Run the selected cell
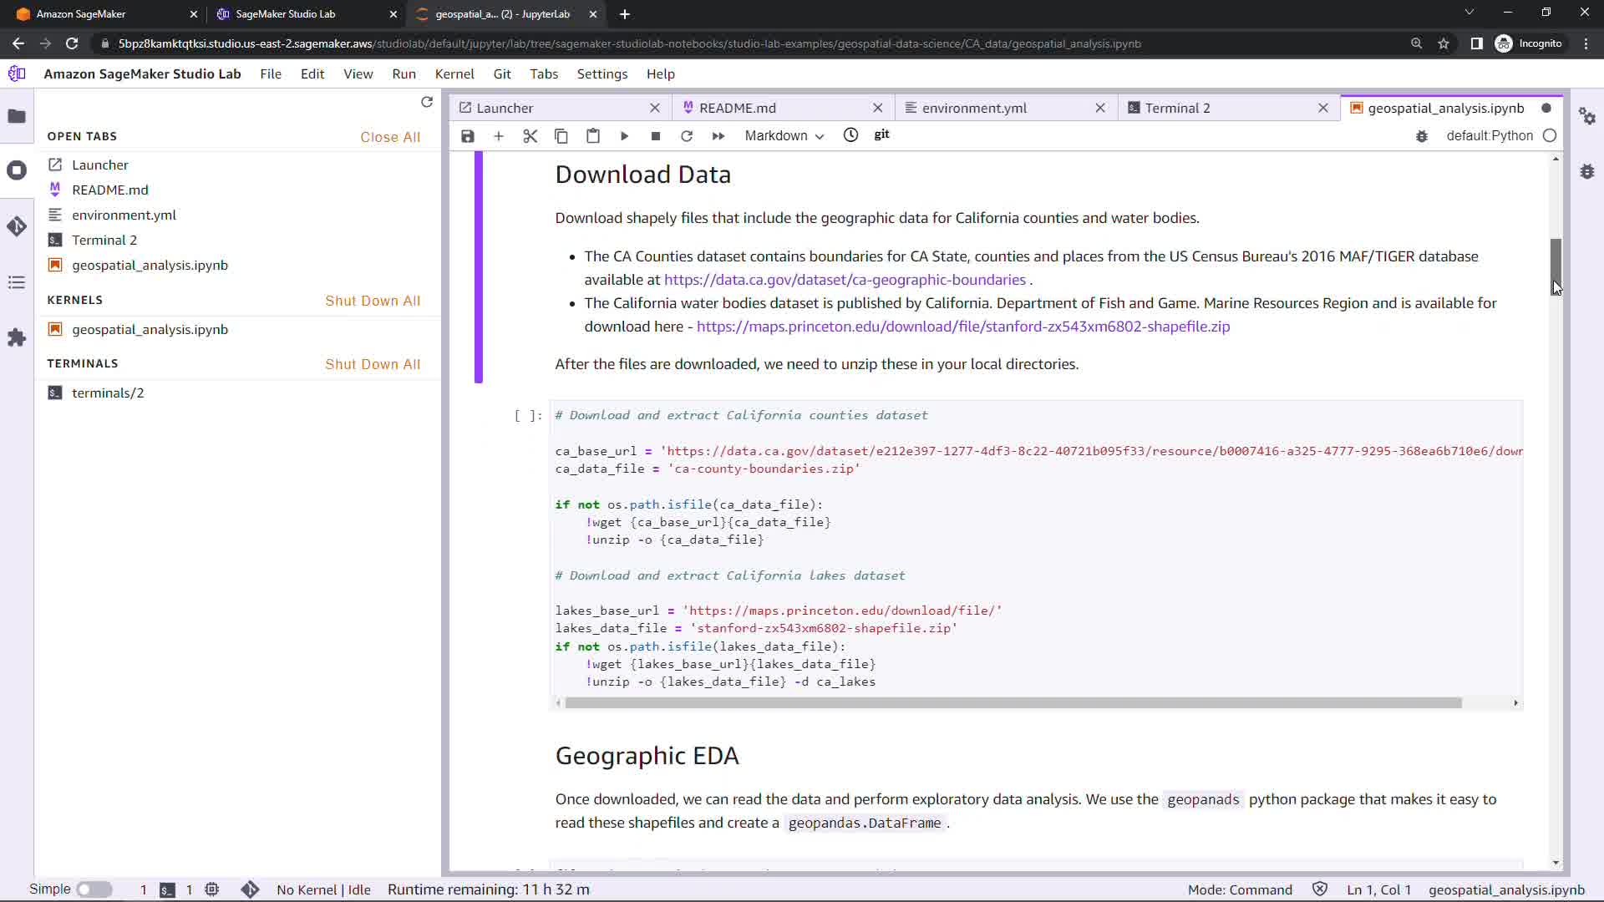 pyautogui.click(x=624, y=136)
